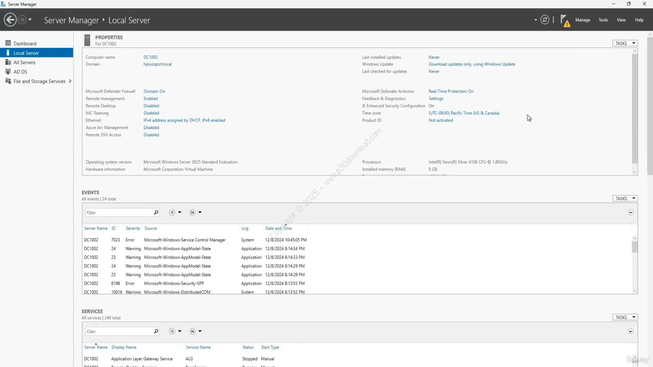This screenshot has height=367, width=653.
Task: Click the forward navigation arrow
Action: (21, 20)
